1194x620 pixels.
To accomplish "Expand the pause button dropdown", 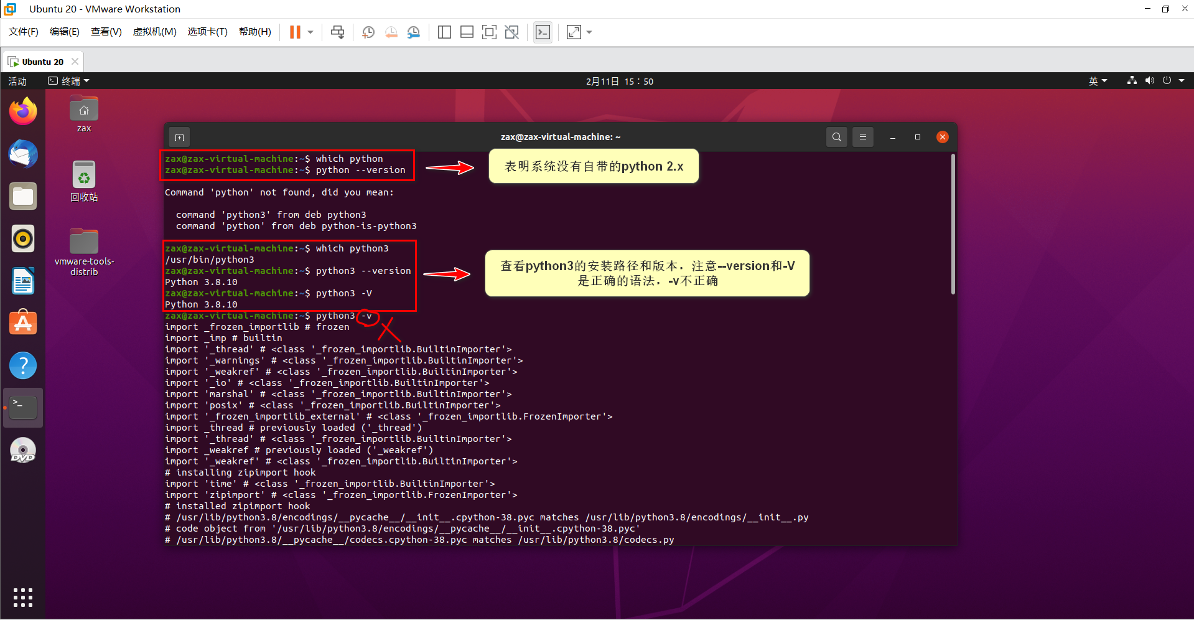I will click(309, 32).
